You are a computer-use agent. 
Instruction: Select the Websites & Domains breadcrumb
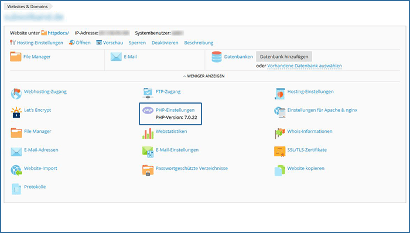[x=27, y=6]
